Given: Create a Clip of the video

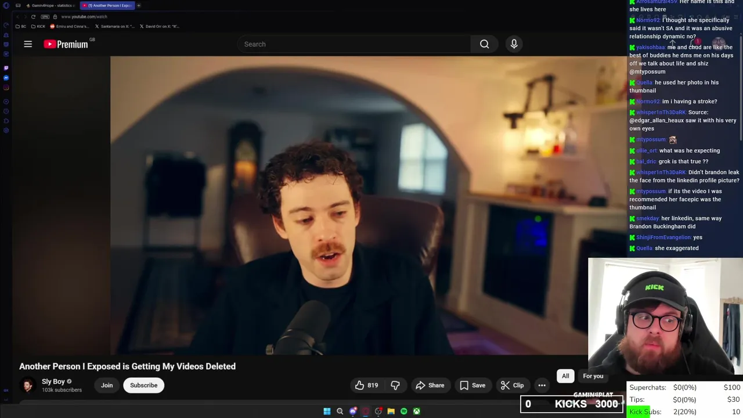Looking at the screenshot, I should pos(513,385).
